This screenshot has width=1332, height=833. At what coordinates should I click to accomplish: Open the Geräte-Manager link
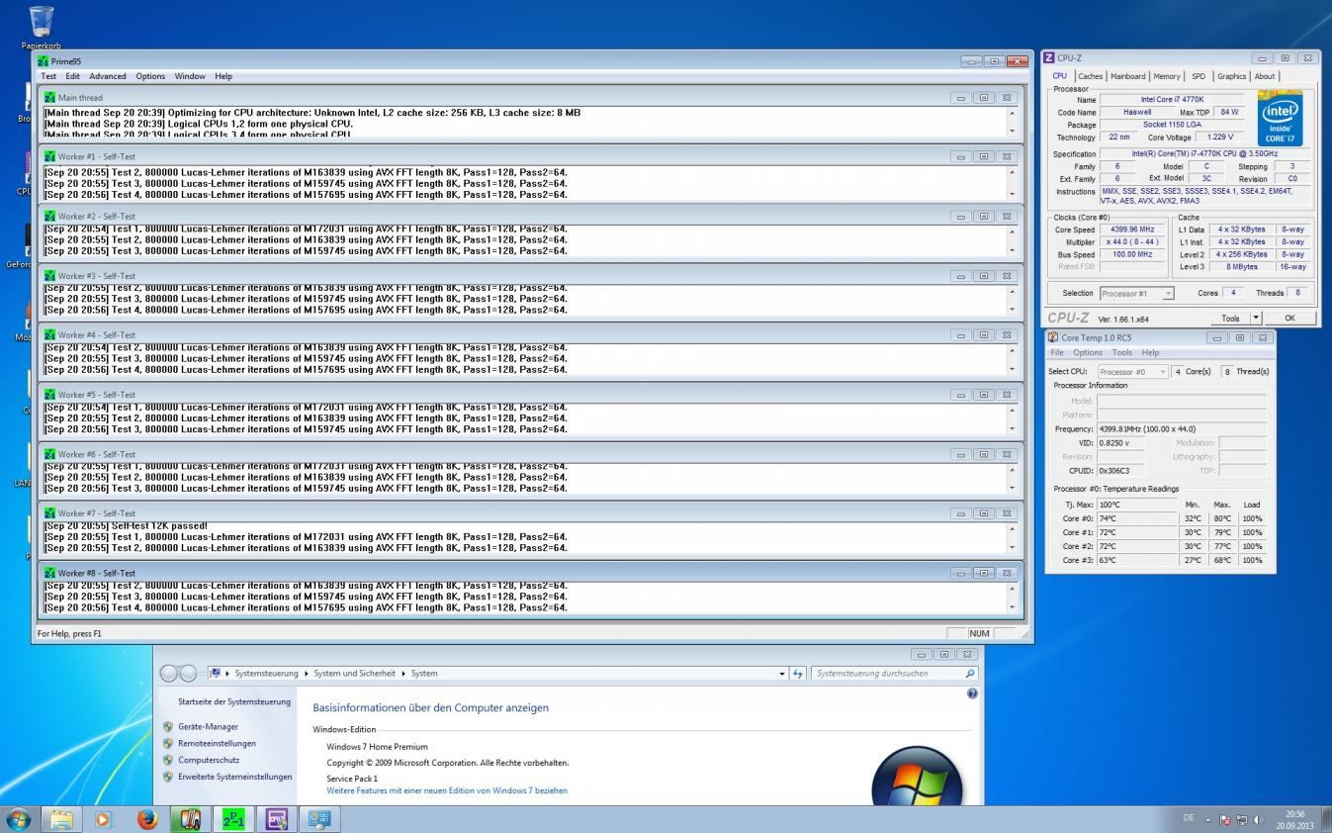click(x=208, y=727)
